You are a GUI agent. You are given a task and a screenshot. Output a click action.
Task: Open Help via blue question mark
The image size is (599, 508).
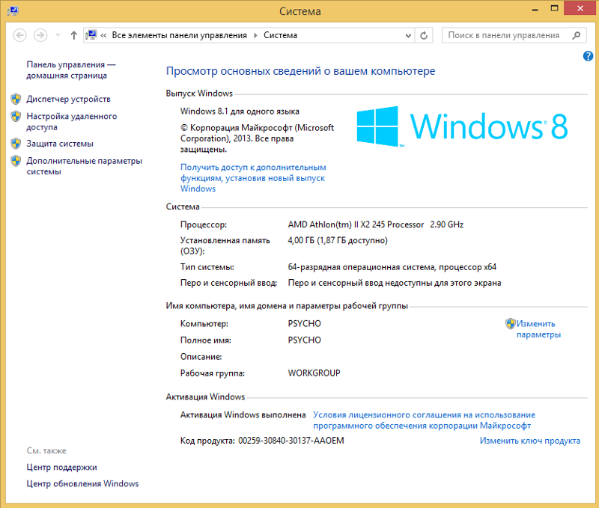pyautogui.click(x=588, y=56)
